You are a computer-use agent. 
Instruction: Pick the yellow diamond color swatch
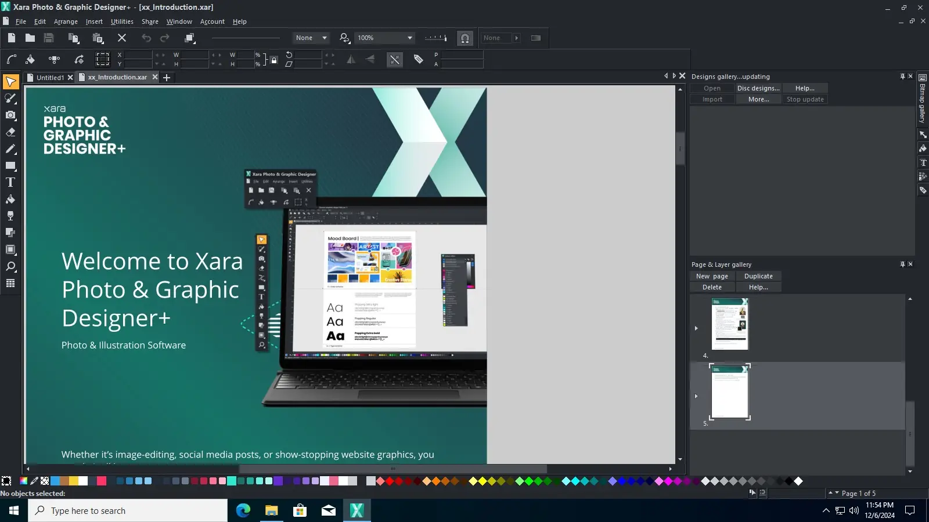pos(482,481)
